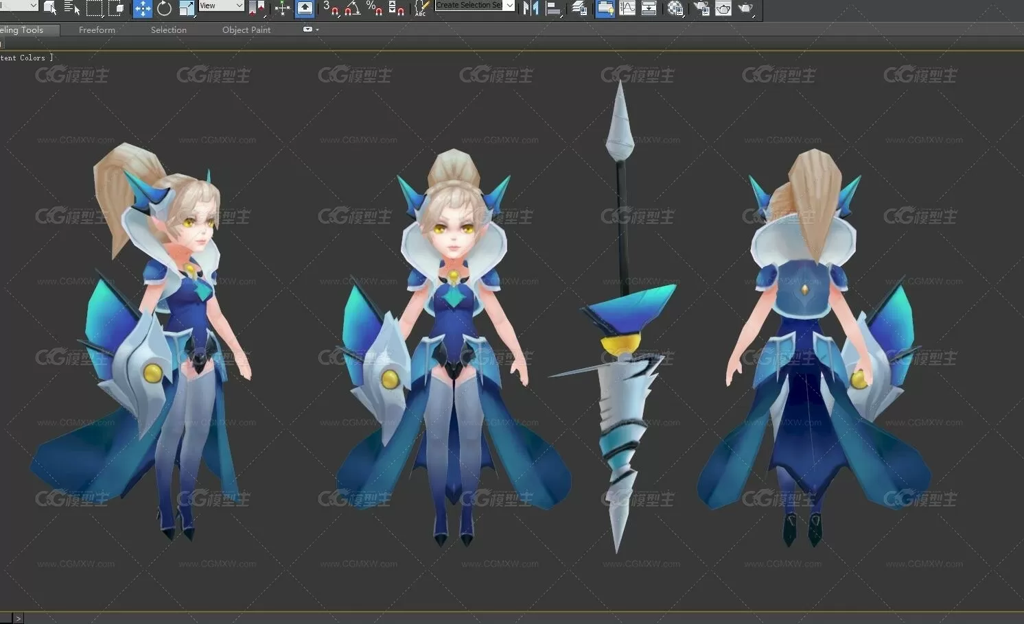Open the Object Paint tab
Image resolution: width=1024 pixels, height=624 pixels.
coord(246,30)
